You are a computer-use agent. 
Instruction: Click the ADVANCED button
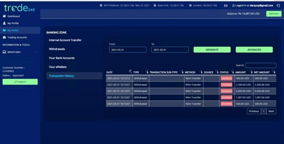point(254,50)
